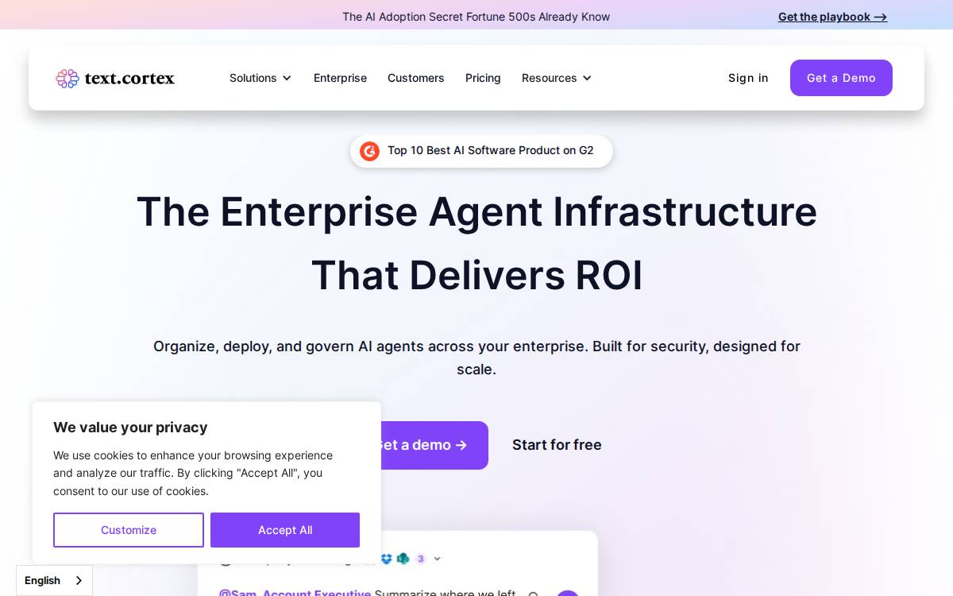
Task: Expand the integrations chevron in the demo preview
Action: click(437, 559)
